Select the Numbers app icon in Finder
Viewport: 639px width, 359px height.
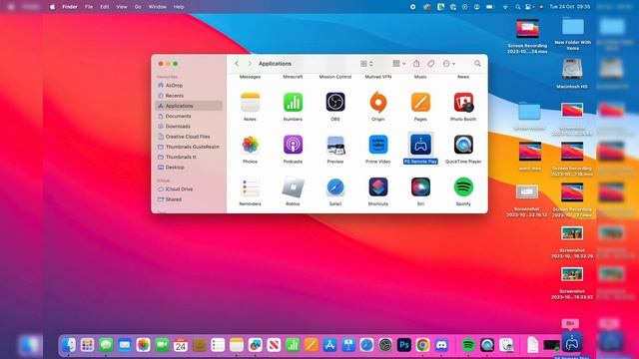click(293, 102)
